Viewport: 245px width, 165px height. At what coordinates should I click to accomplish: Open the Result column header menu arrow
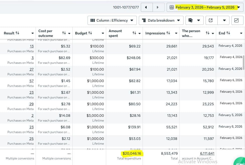click(32, 33)
